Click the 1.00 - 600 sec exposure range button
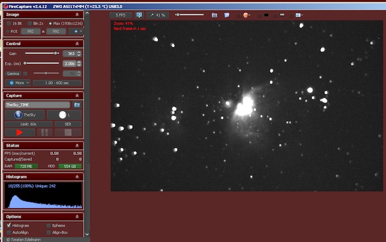The width and height of the screenshot is (386, 242). pyautogui.click(x=57, y=83)
